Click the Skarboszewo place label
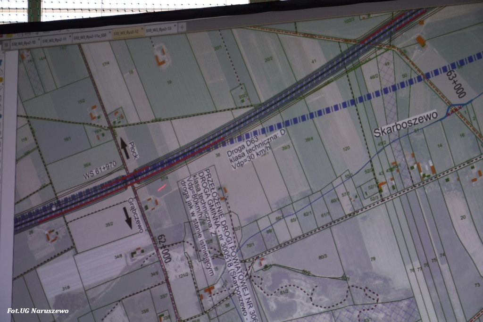Screen dimensions: 483x322 [405, 124]
